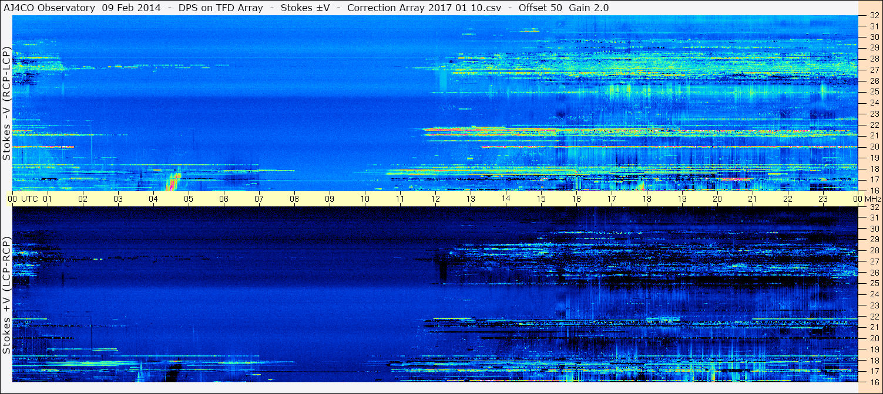The height and width of the screenshot is (394, 883).
Task: Select the 16 hour time-axis marker
Action: click(x=576, y=199)
